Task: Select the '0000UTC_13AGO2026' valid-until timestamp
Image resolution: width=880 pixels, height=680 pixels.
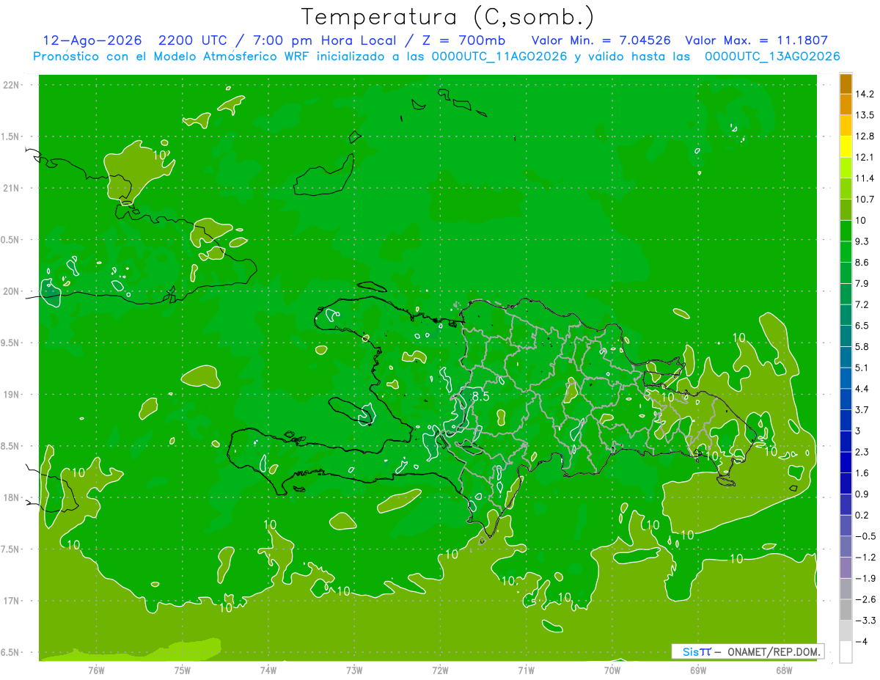Action: click(x=772, y=56)
